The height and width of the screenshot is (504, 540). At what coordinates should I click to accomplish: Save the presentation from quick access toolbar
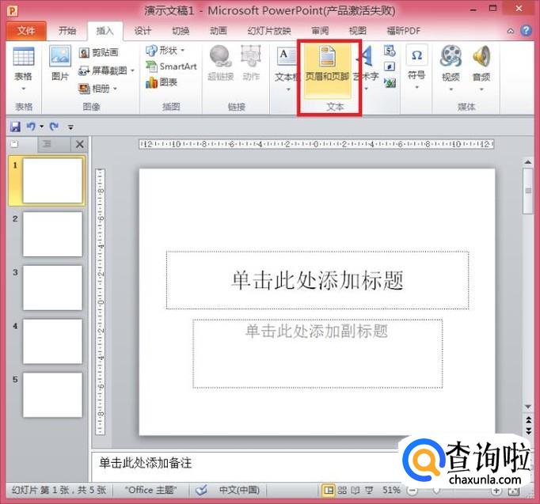[14, 126]
